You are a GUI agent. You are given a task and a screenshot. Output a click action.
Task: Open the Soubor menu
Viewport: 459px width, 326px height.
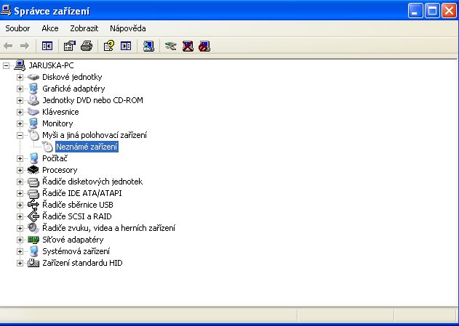click(17, 28)
